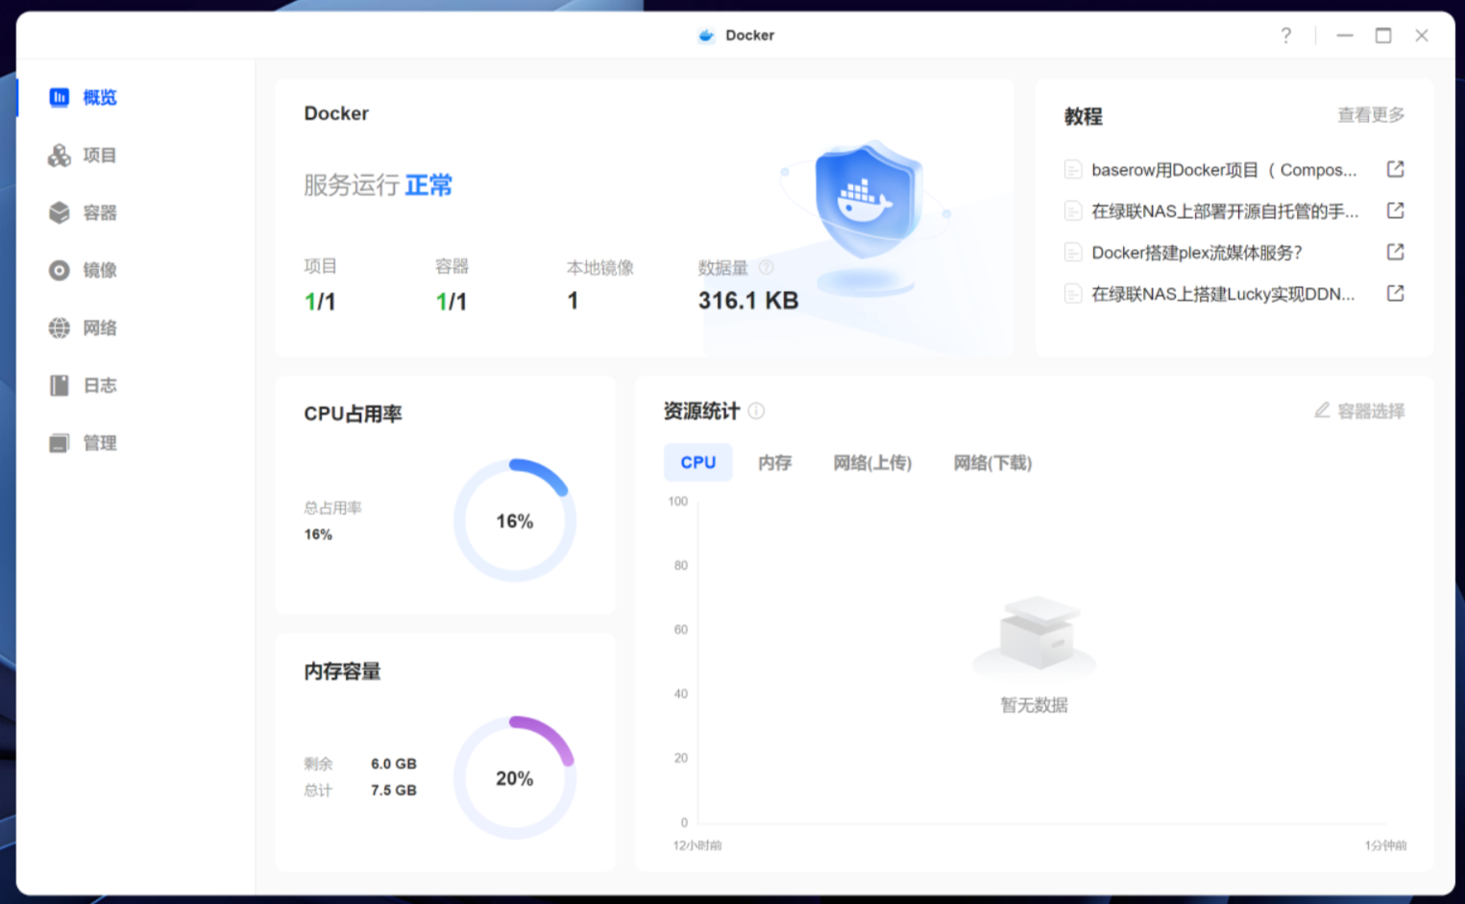Open 容器 in the sidebar menu

point(100,212)
